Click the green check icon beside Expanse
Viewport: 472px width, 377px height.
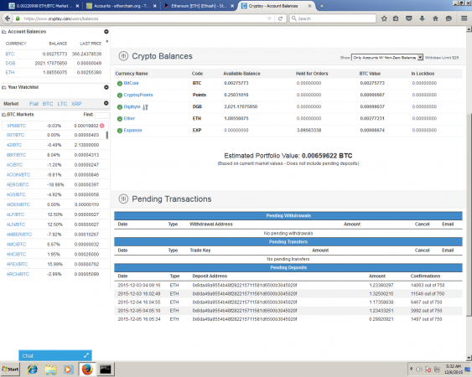click(x=120, y=131)
